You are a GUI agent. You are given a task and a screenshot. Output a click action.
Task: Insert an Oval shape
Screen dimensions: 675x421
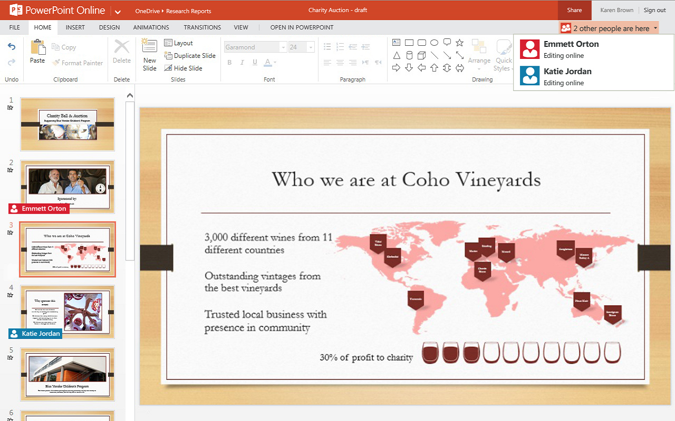[434, 43]
